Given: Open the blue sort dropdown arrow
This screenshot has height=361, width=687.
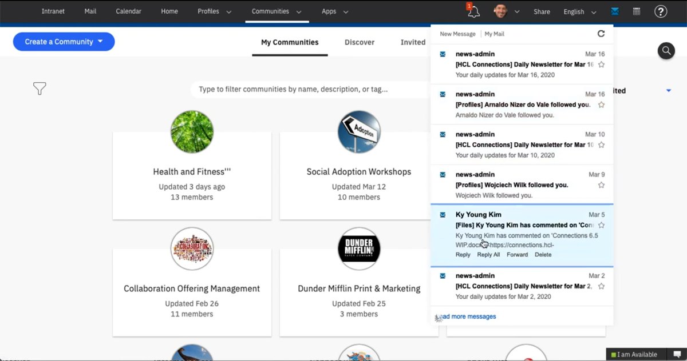Looking at the screenshot, I should pos(669,91).
